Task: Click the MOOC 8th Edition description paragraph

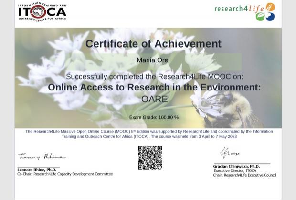Action: click(x=149, y=134)
